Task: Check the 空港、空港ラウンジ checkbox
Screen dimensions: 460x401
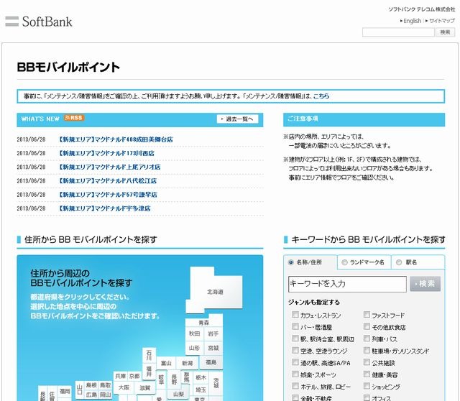Action: click(295, 350)
